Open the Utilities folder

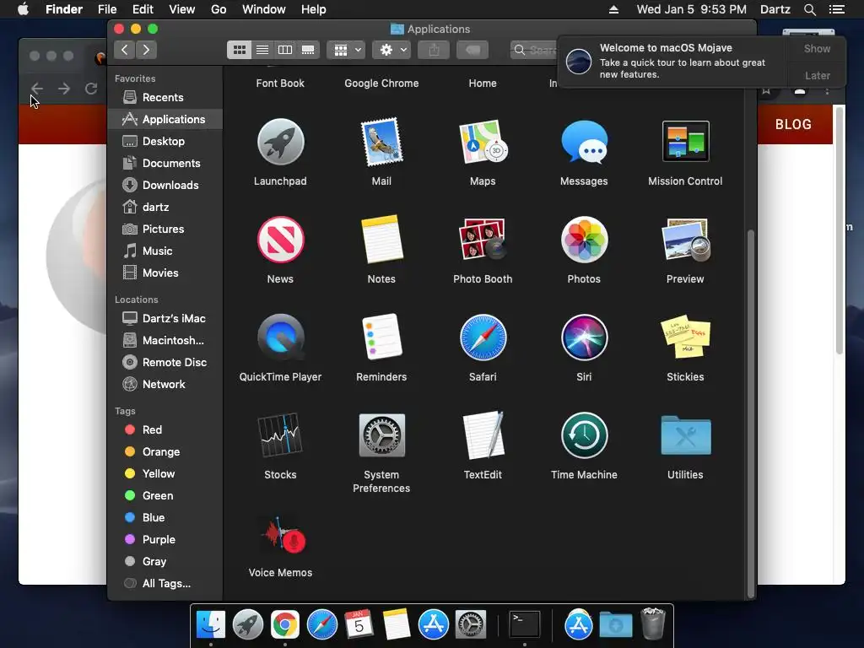[685, 435]
